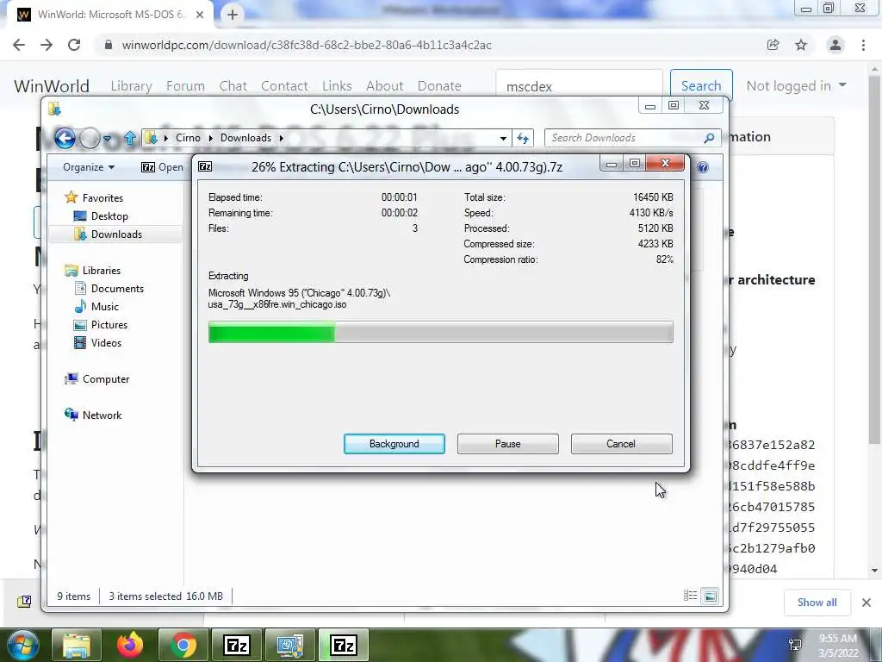Click Show all downloads in Chrome
Viewport: 882px width, 662px height.
click(817, 603)
